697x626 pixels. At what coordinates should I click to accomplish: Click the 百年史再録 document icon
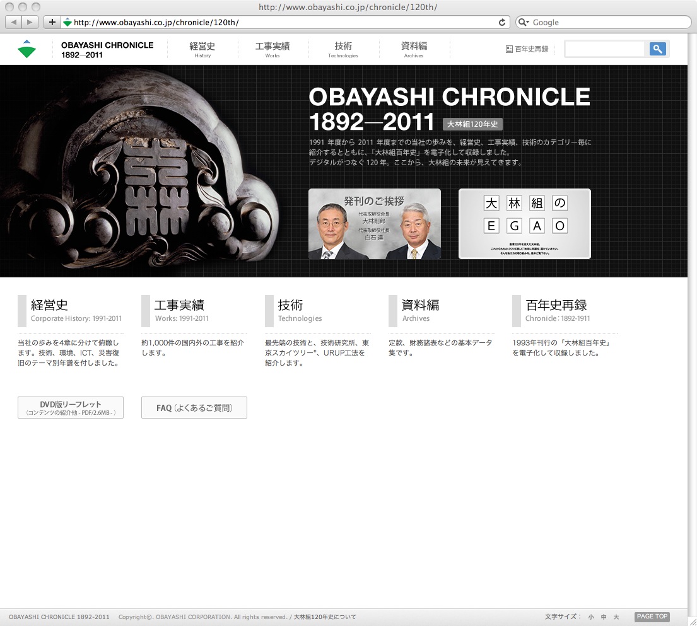[x=510, y=49]
